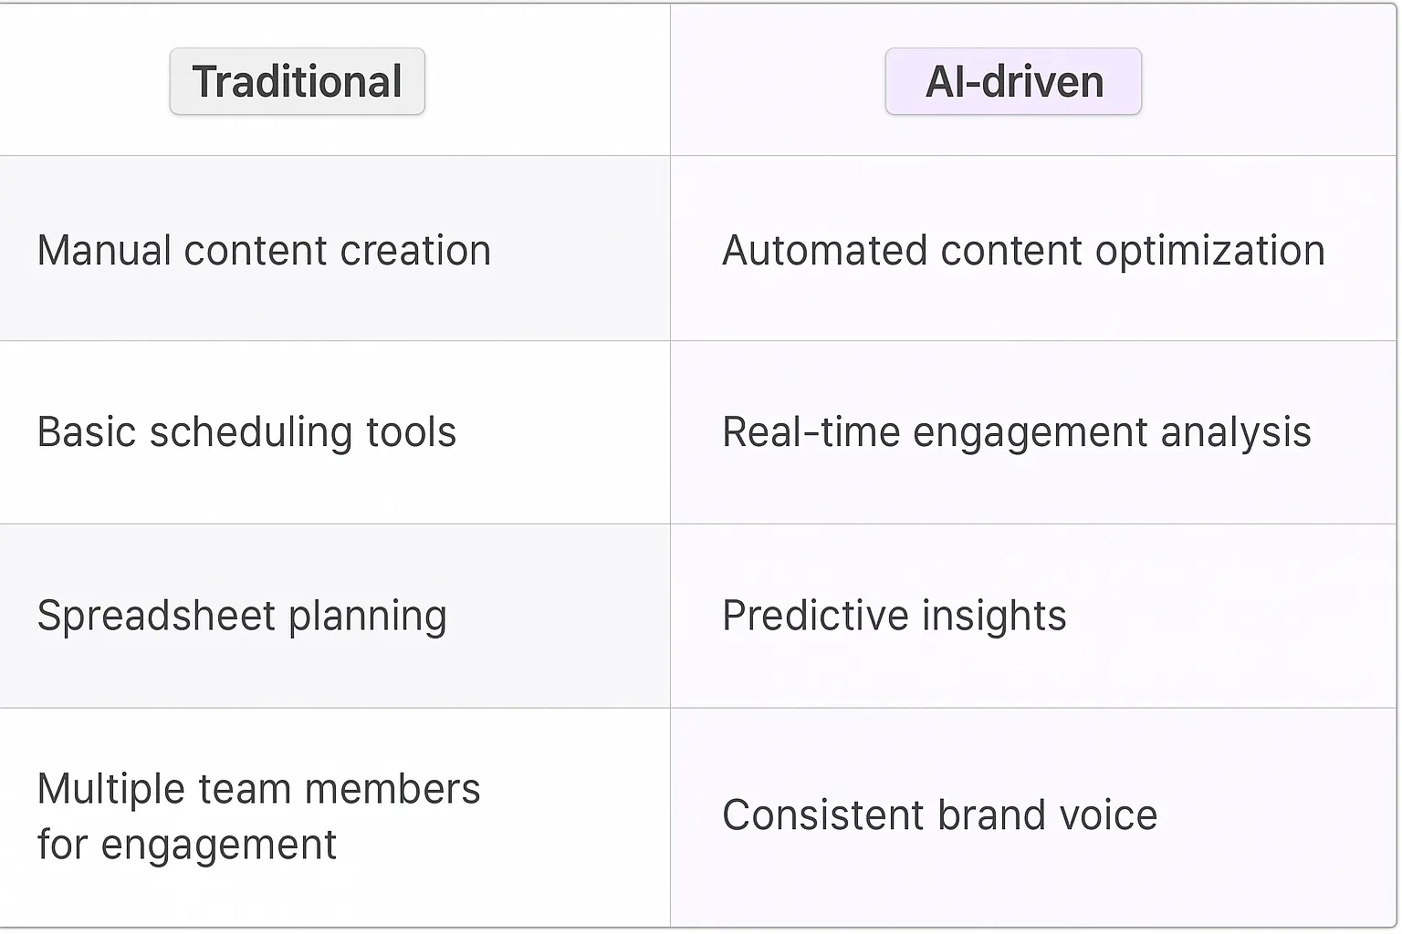Click the word "Multiple"

(x=111, y=789)
